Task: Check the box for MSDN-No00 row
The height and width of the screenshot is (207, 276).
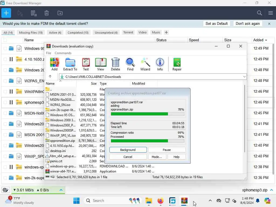Action: 5,113
